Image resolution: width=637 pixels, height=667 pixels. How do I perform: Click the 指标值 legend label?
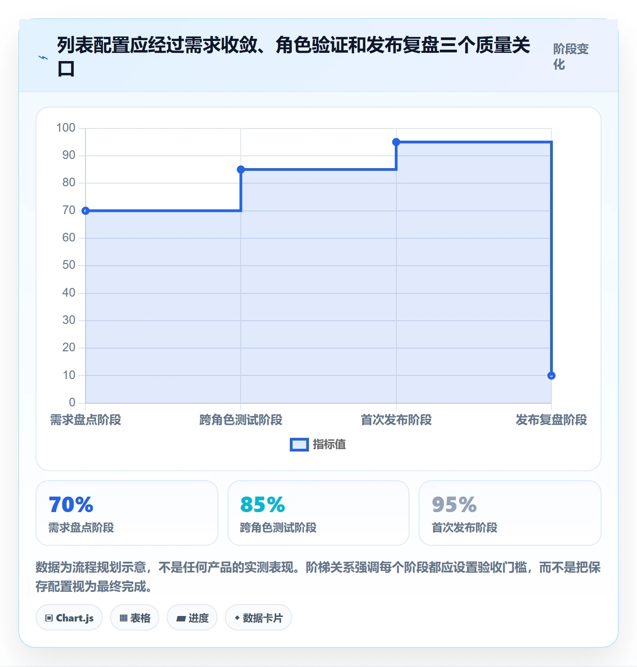click(x=329, y=444)
